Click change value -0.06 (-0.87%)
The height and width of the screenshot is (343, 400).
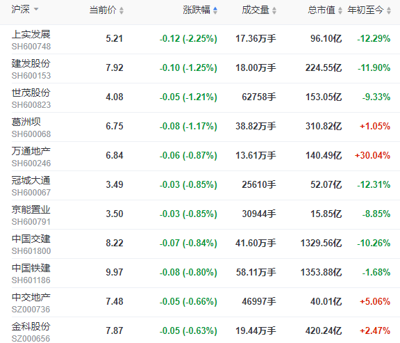click(x=188, y=155)
